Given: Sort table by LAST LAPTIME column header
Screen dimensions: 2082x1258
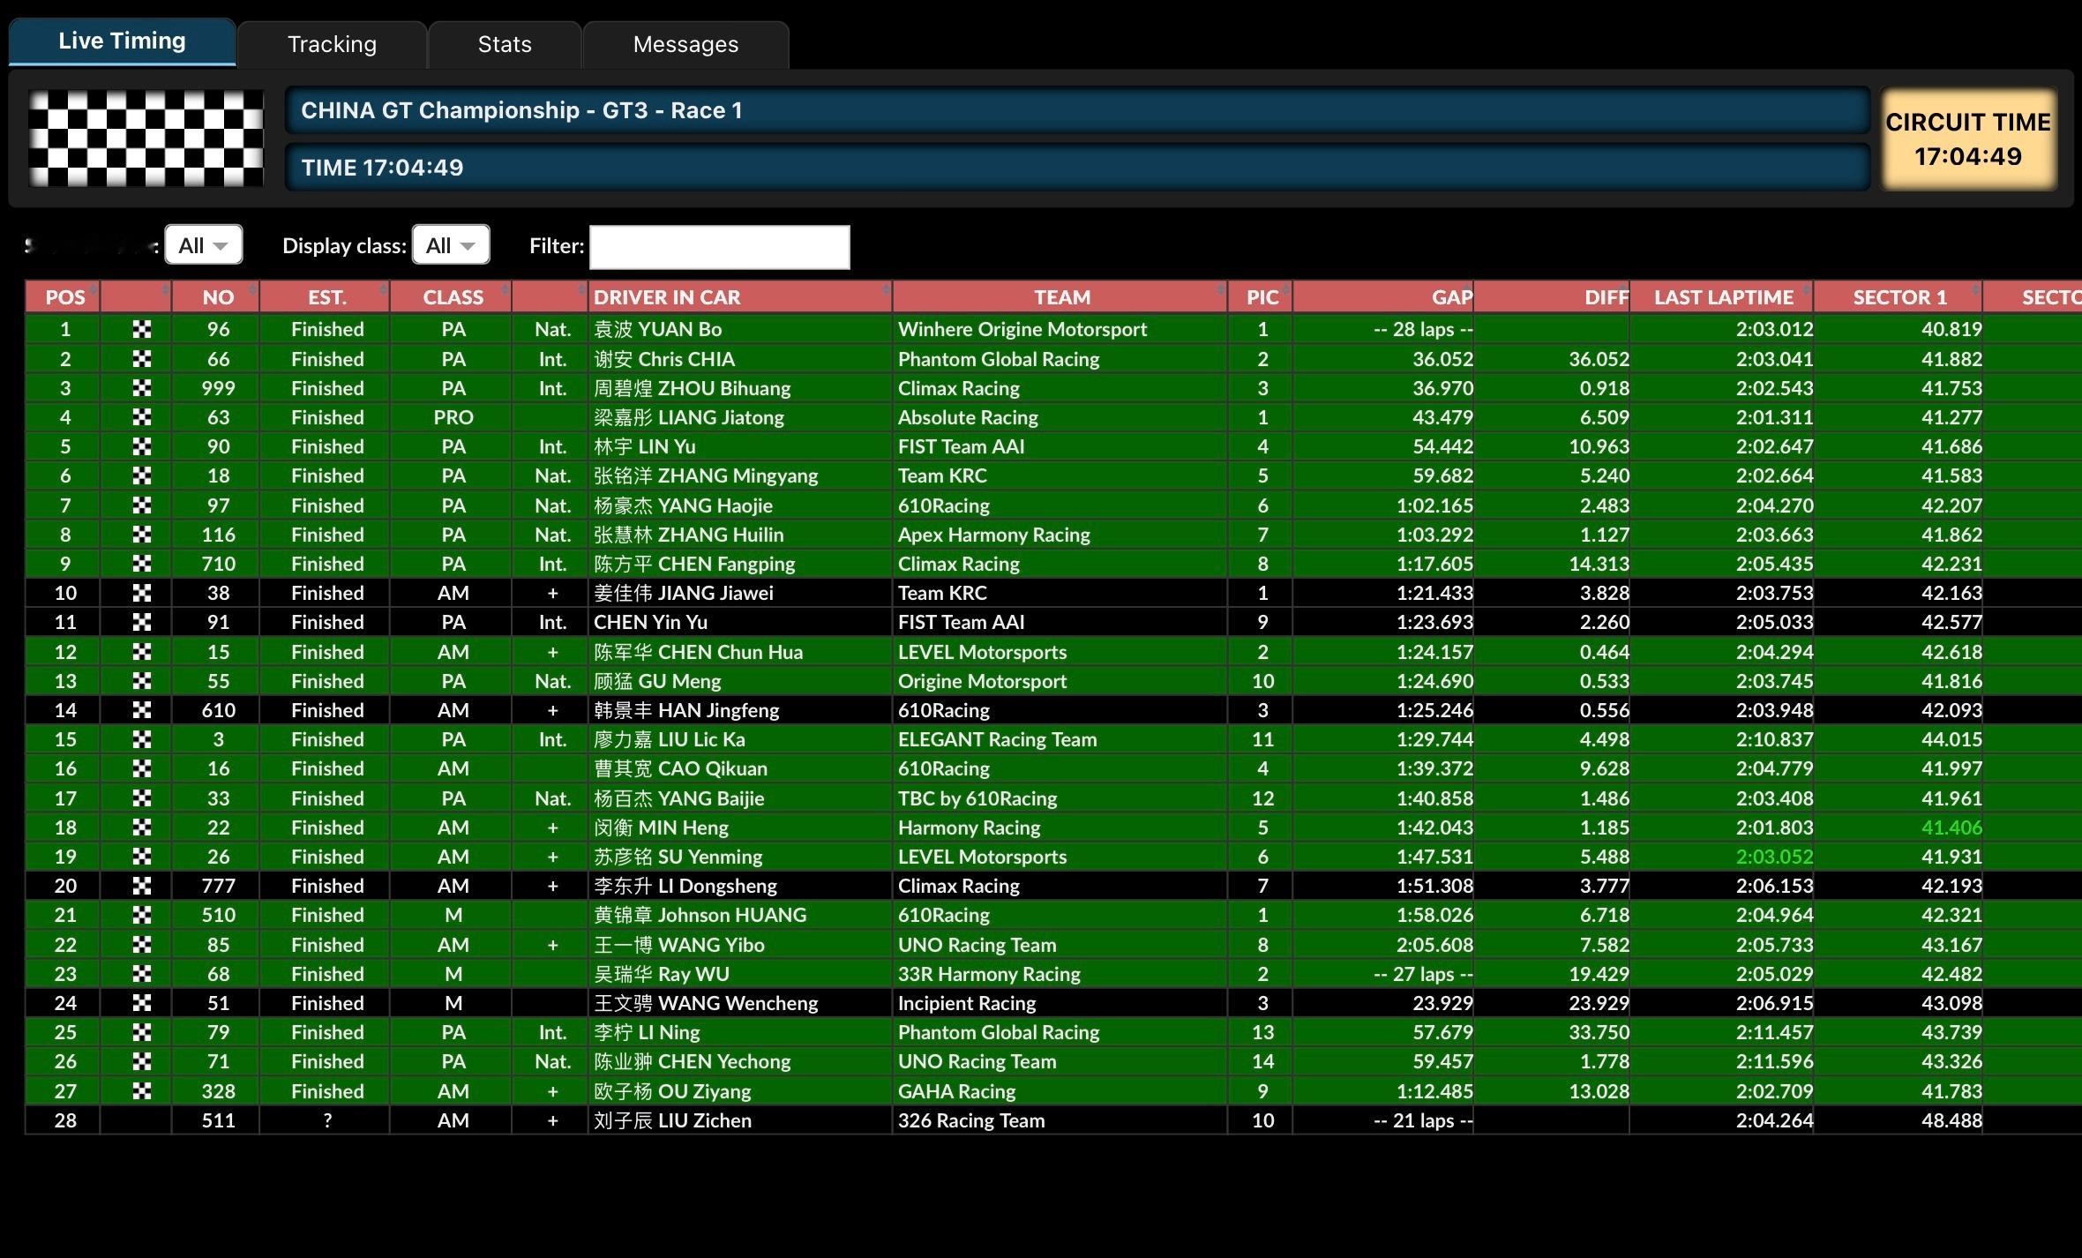Looking at the screenshot, I should 1723,297.
